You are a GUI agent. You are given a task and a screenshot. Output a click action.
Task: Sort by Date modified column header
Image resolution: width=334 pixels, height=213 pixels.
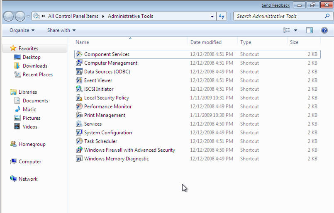(213, 42)
